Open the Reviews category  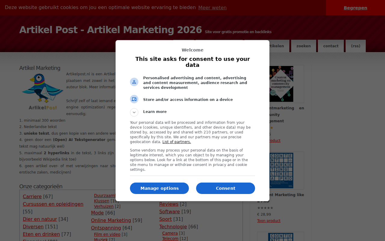[x=169, y=204]
